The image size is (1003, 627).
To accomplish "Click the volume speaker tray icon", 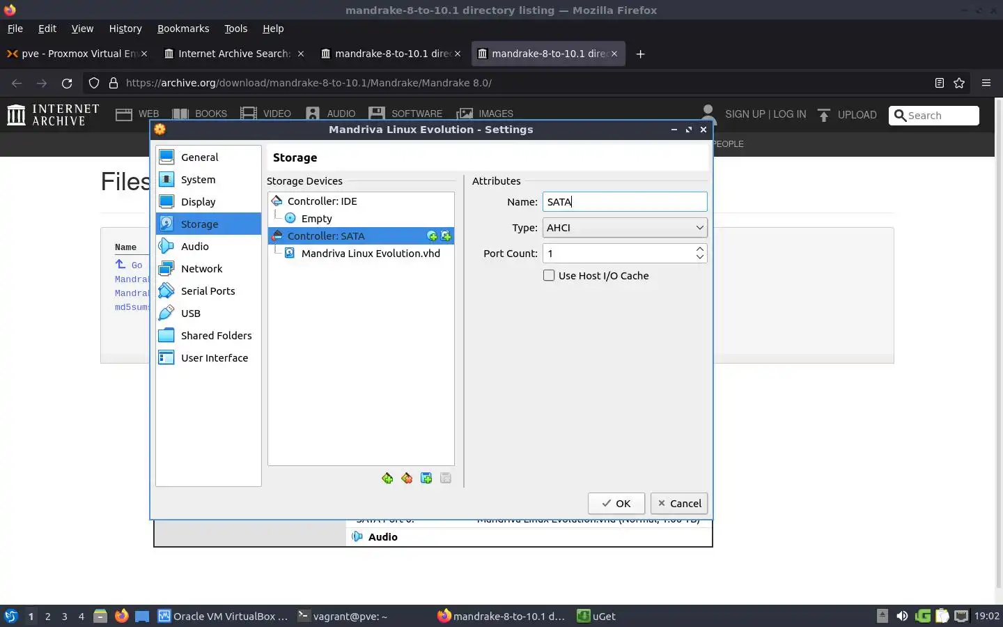I will (x=902, y=616).
